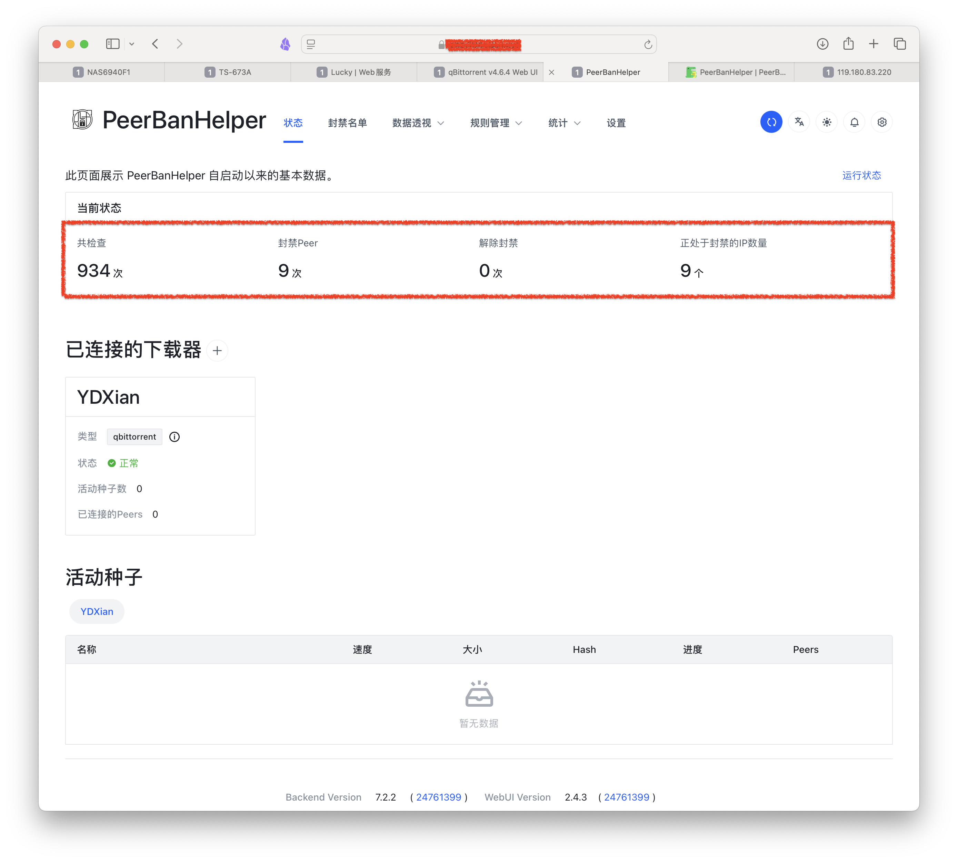Click the Peers column header
Image resolution: width=958 pixels, height=862 pixels.
click(x=806, y=649)
